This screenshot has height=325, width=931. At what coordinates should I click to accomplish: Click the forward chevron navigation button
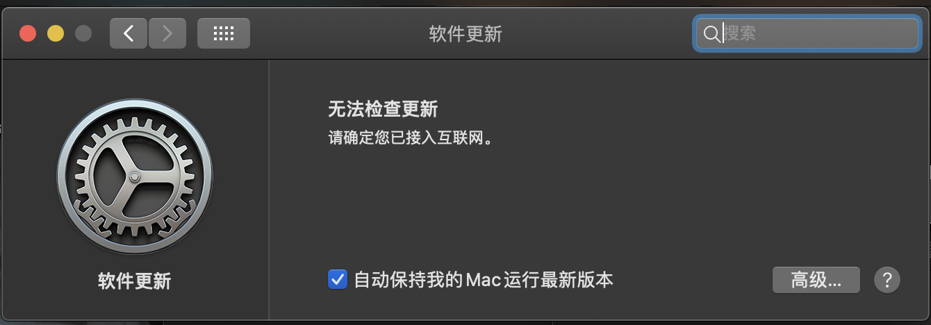point(167,33)
